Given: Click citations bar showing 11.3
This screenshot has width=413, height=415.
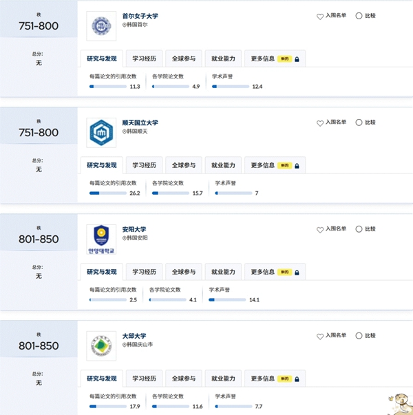Looking at the screenshot, I should pyautogui.click(x=108, y=87).
